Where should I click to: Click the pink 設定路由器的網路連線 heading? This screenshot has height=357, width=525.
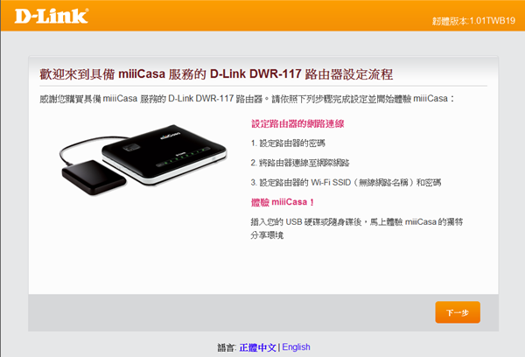tap(297, 123)
